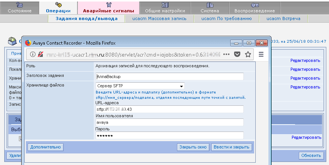Click the second Редактировать link from the top
This screenshot has height=165, width=329.
tap(305, 69)
